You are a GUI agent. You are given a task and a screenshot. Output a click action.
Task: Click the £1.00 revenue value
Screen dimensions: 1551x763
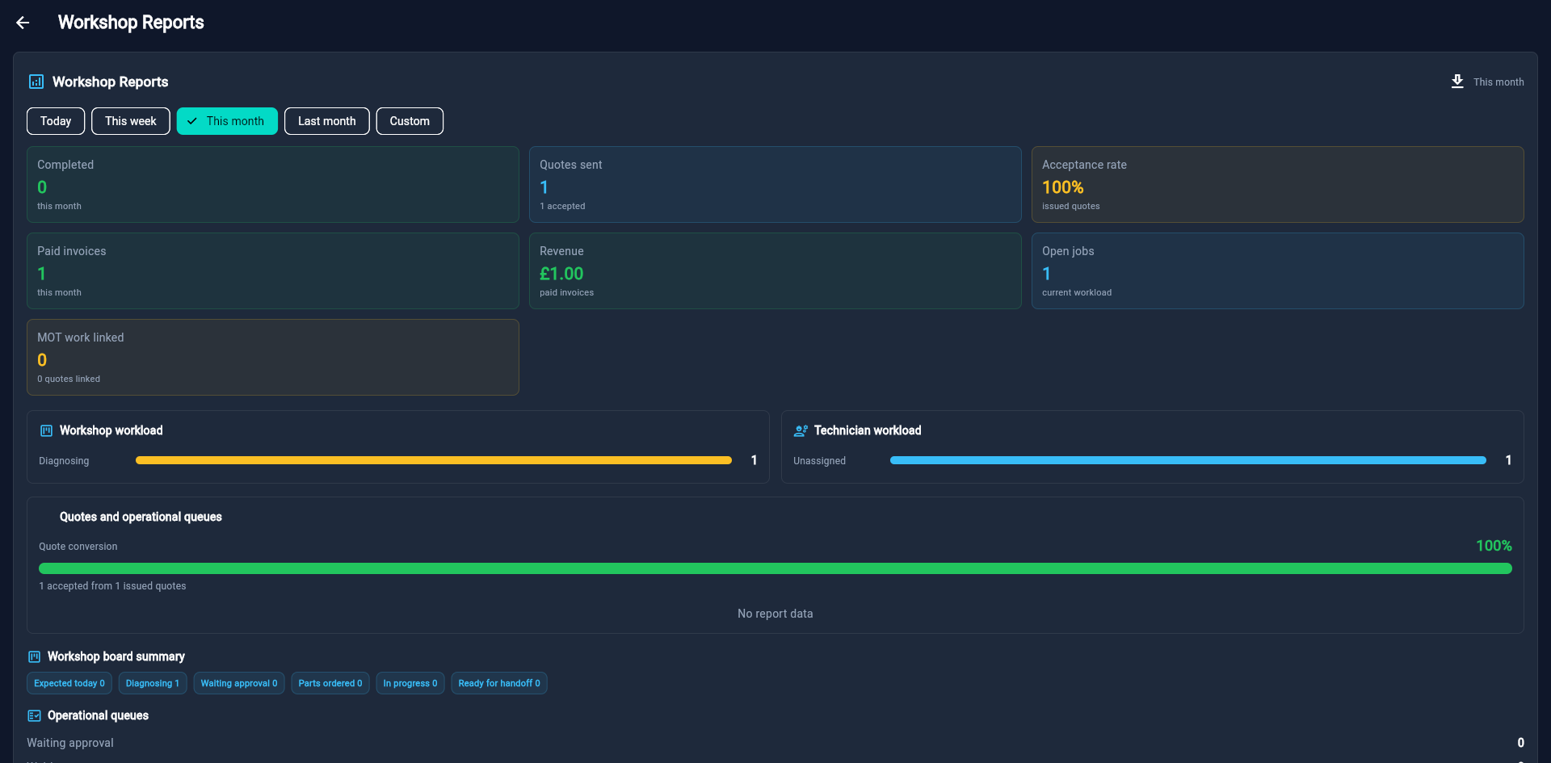(561, 274)
